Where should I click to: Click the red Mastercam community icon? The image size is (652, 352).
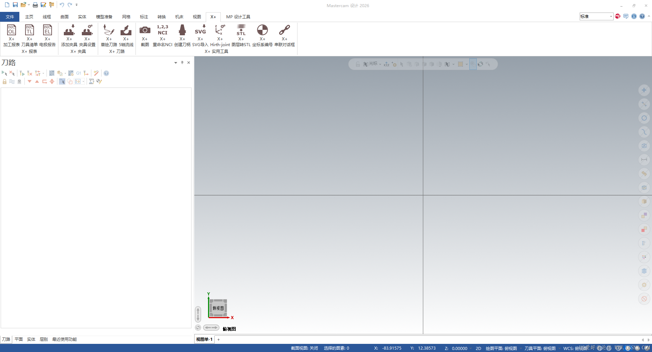point(617,16)
